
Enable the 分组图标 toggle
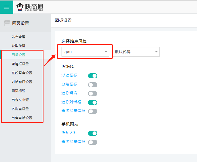[93, 85]
